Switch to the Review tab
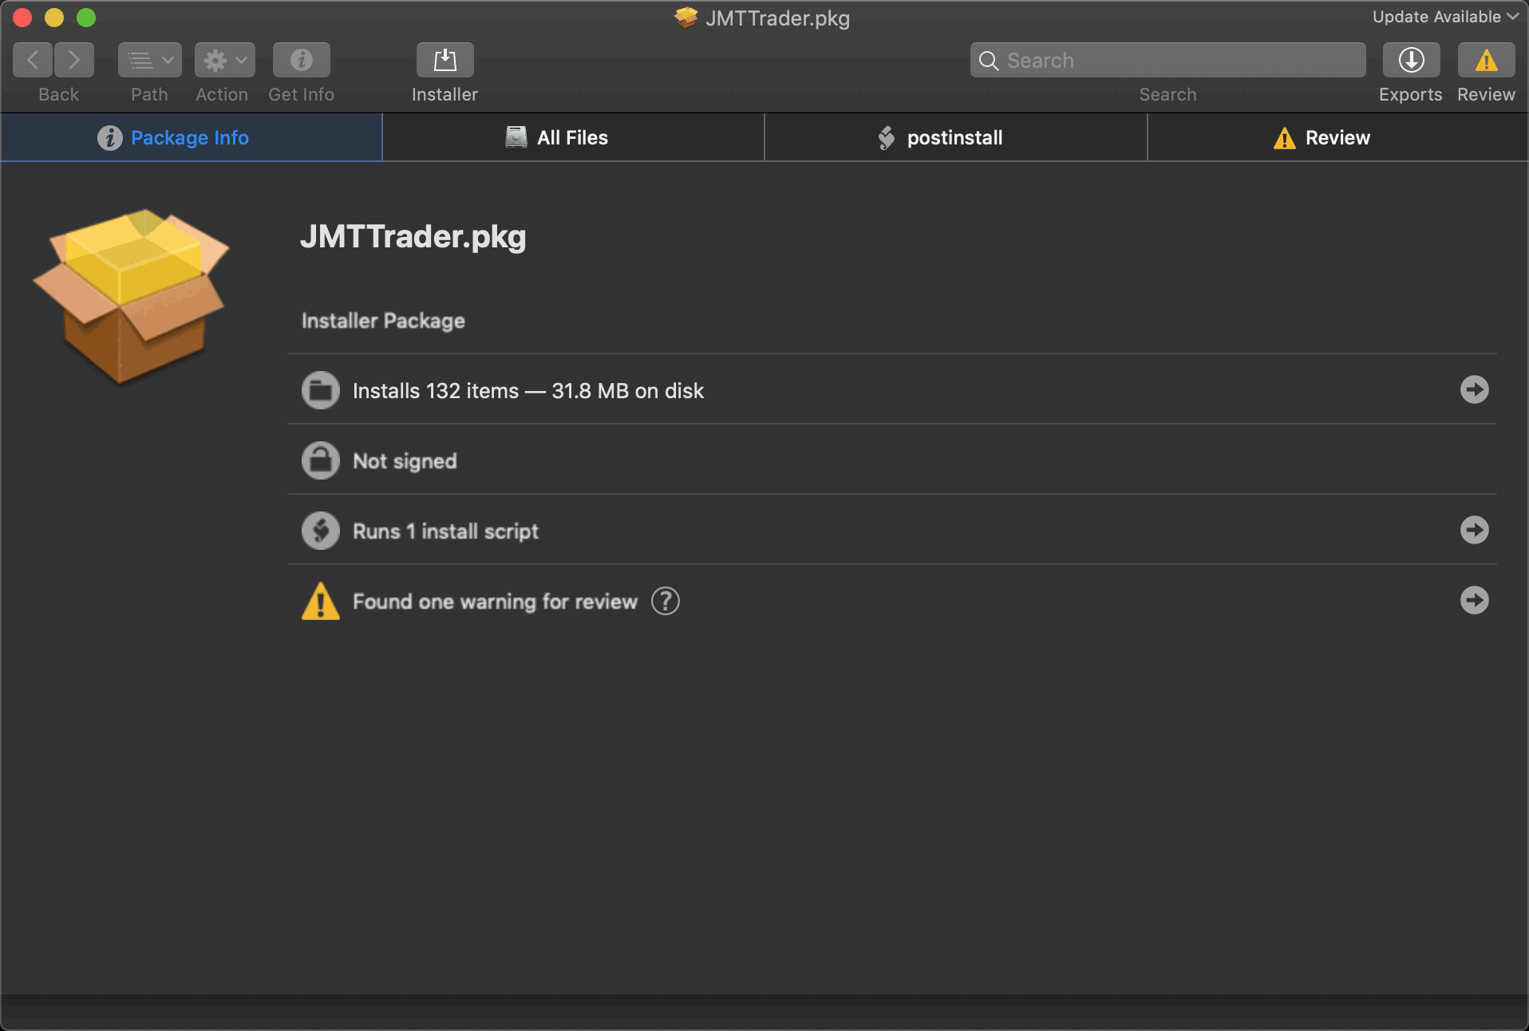This screenshot has height=1031, width=1529. click(1337, 138)
